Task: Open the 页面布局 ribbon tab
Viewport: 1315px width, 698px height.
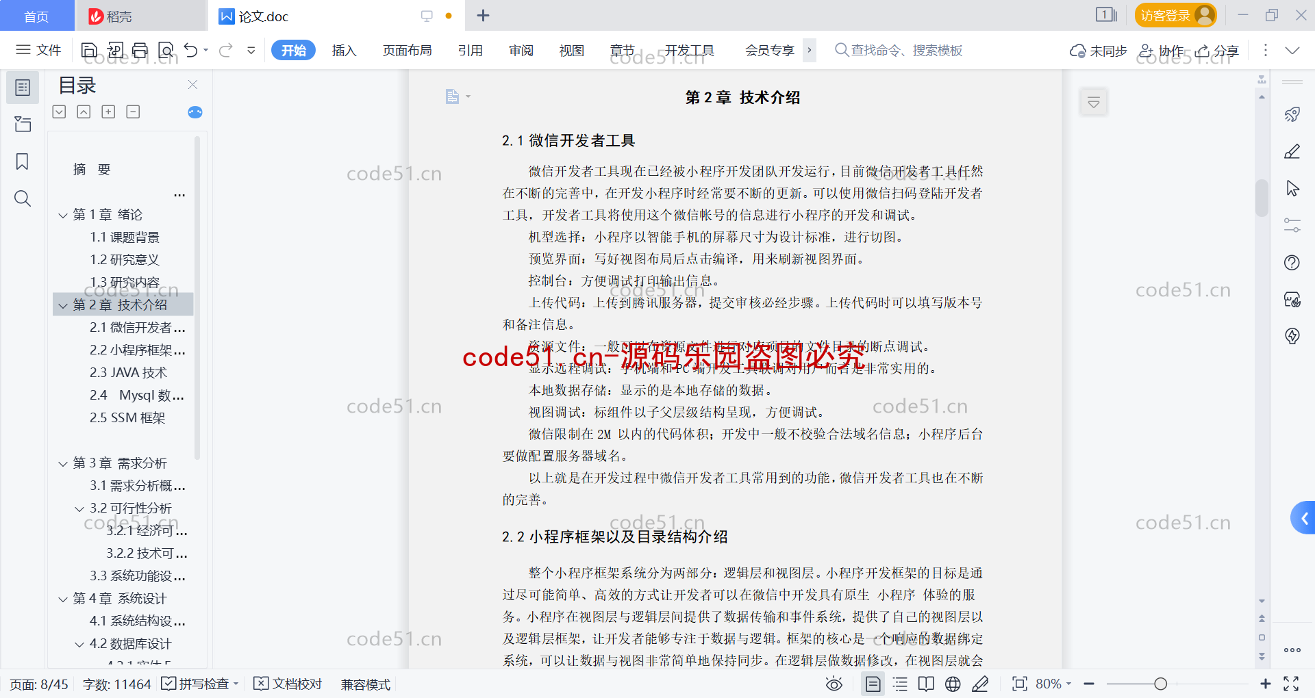Action: (407, 50)
